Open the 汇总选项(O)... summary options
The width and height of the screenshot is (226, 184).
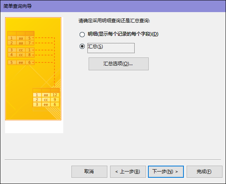click(x=119, y=64)
